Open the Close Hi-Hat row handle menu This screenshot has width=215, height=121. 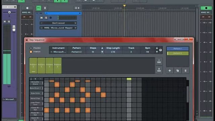coord(43,109)
